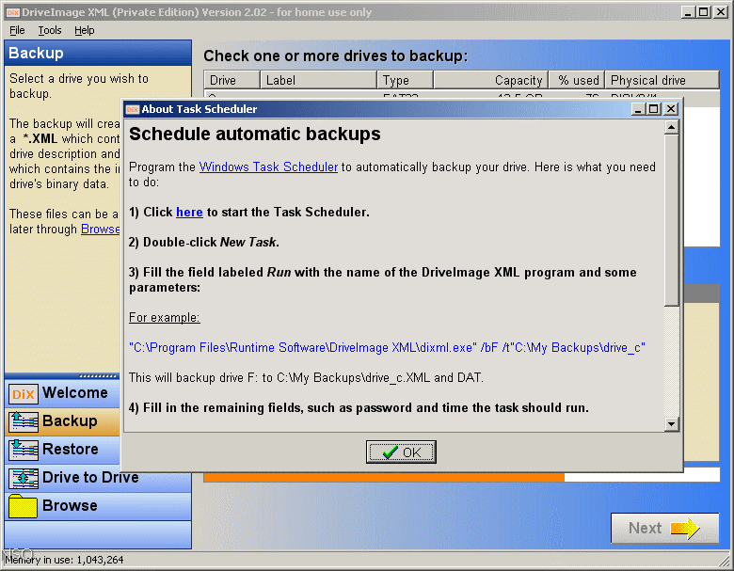The height and width of the screenshot is (571, 734).
Task: Click the Label column header
Action: 318,81
